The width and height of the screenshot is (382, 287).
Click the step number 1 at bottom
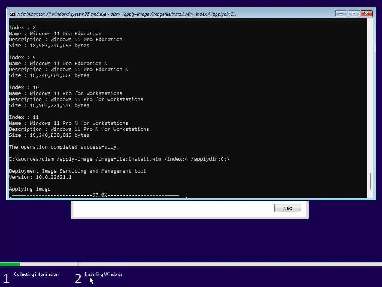[7, 278]
